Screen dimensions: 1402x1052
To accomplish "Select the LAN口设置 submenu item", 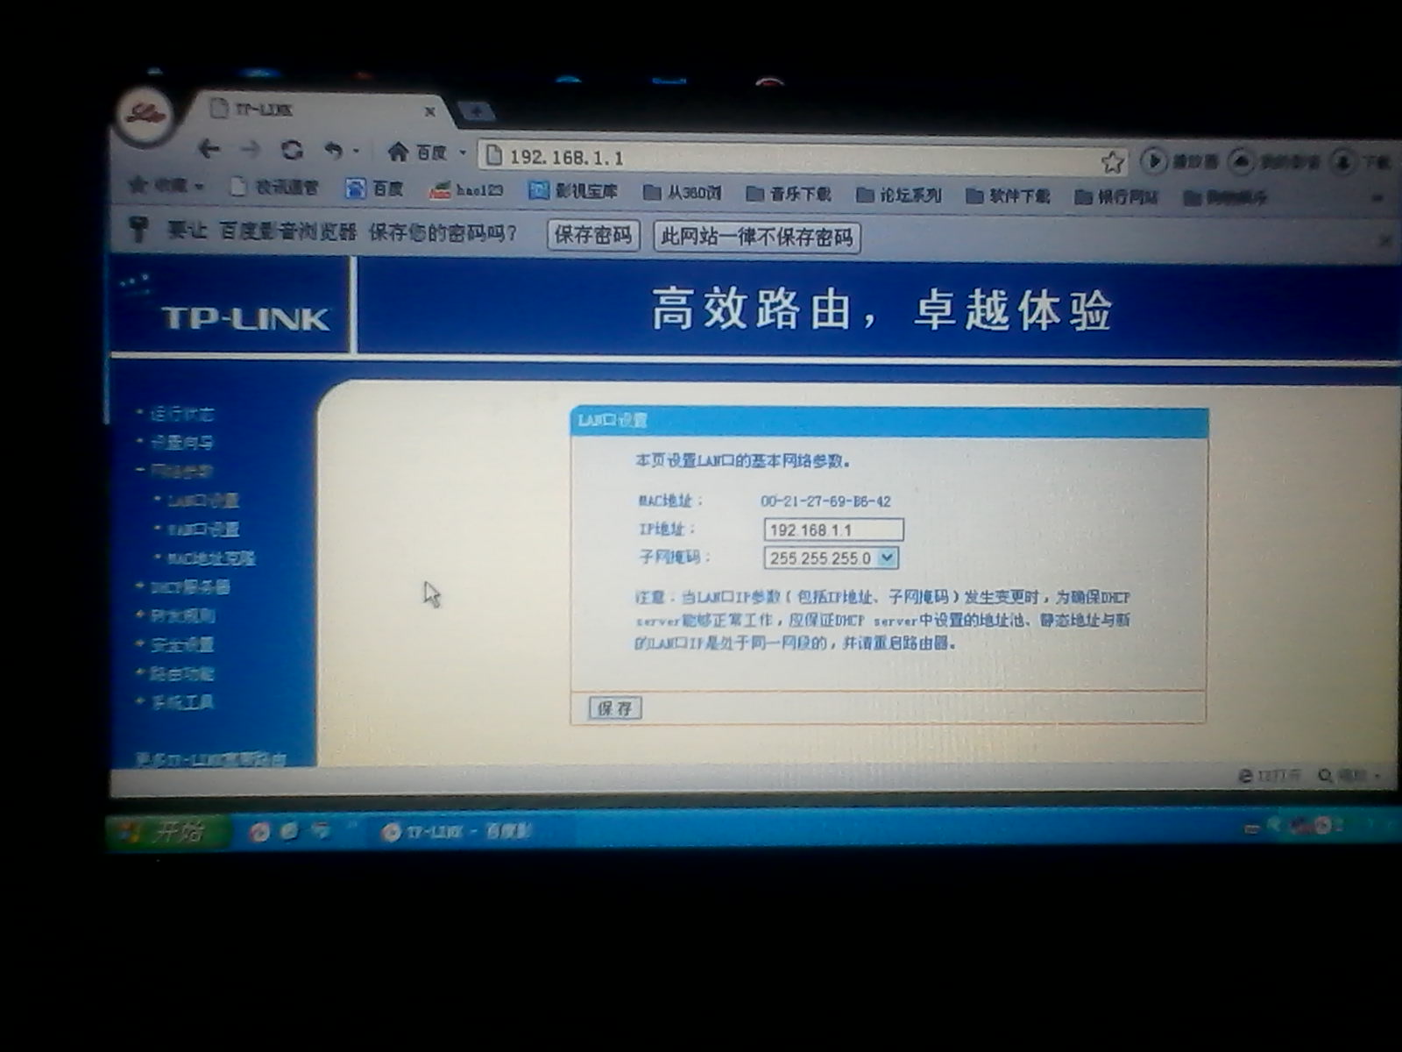I will tap(203, 500).
